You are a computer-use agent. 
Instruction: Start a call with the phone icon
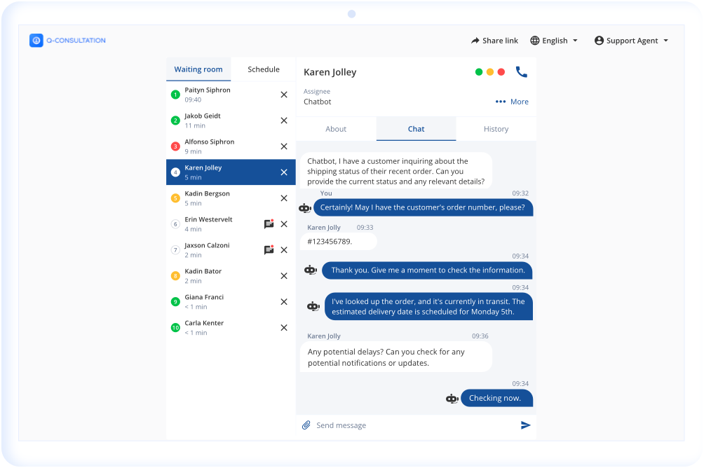[521, 71]
